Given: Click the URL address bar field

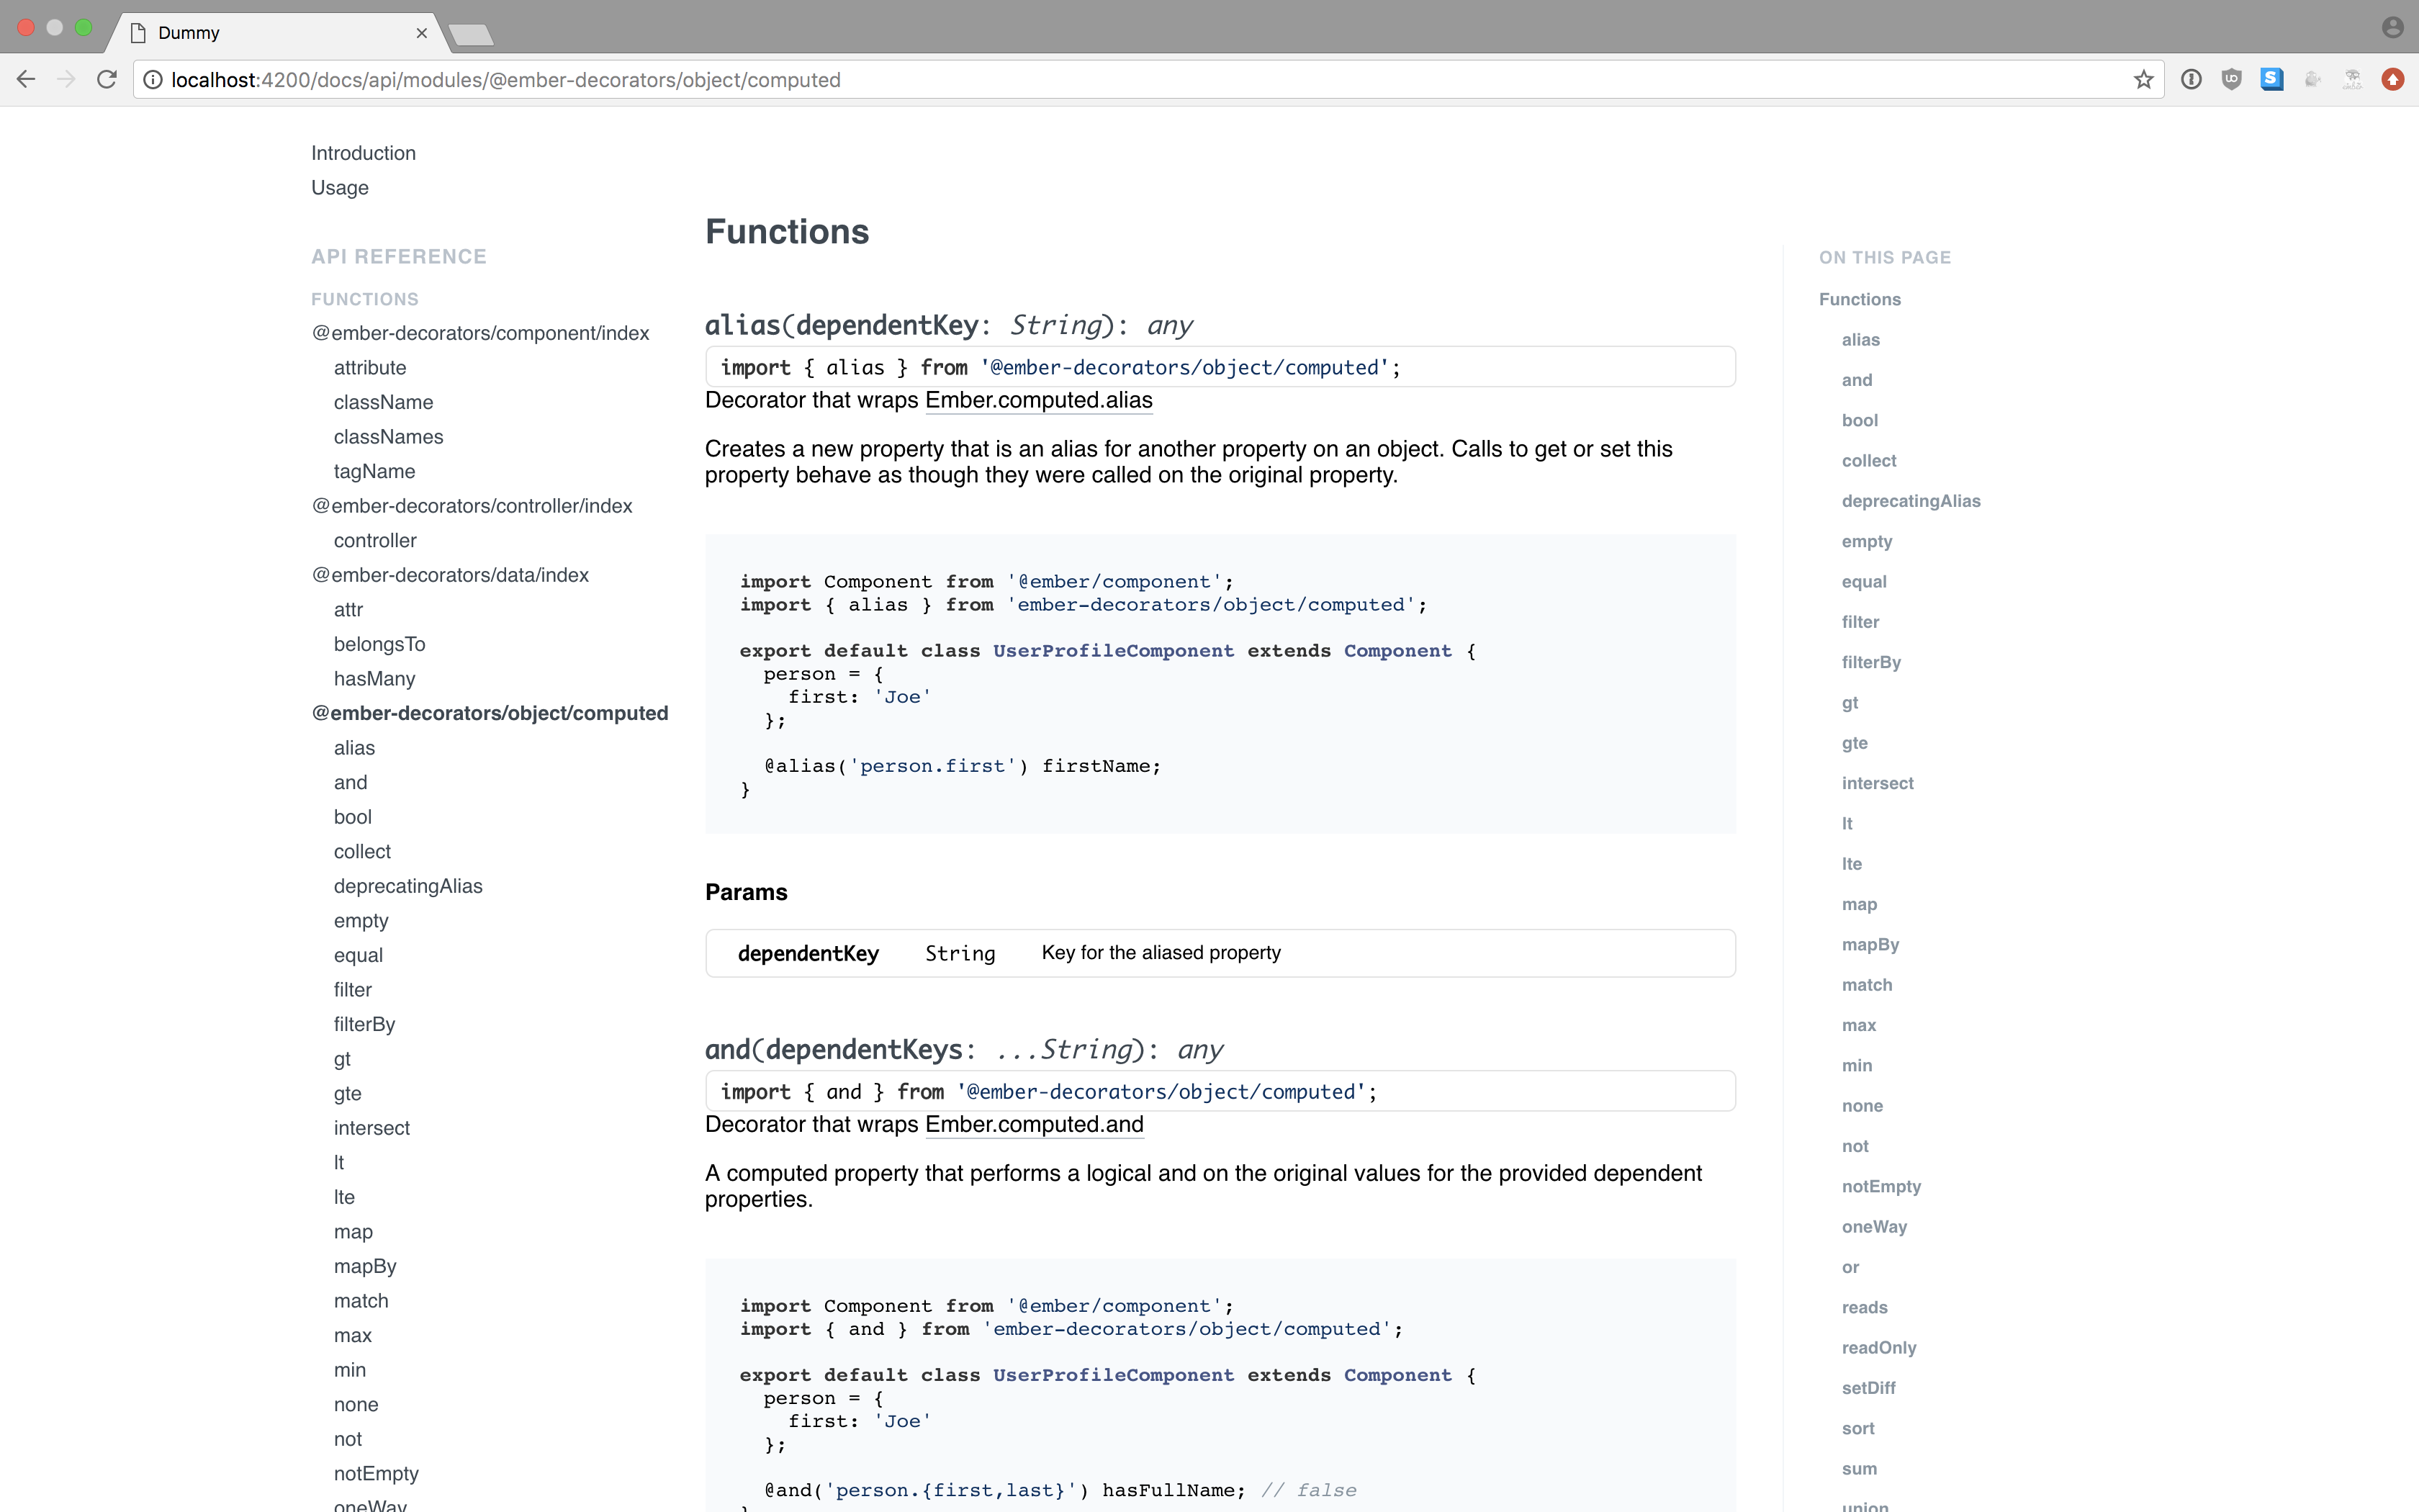Looking at the screenshot, I should coord(1099,80).
